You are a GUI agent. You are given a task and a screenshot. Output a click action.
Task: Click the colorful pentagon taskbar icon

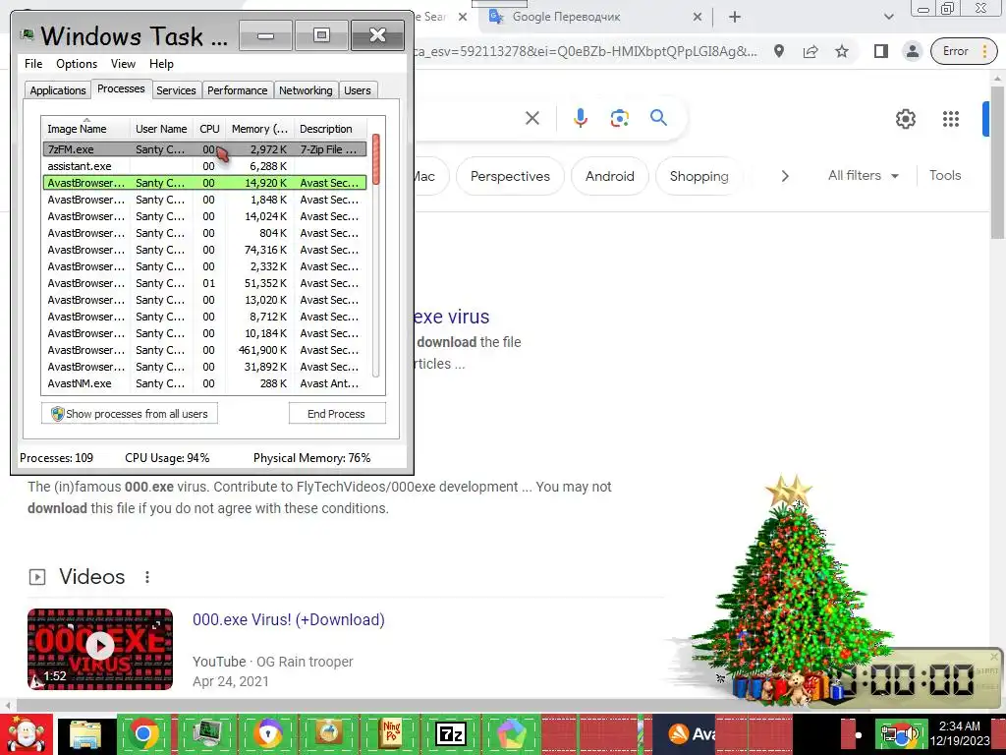tap(511, 734)
